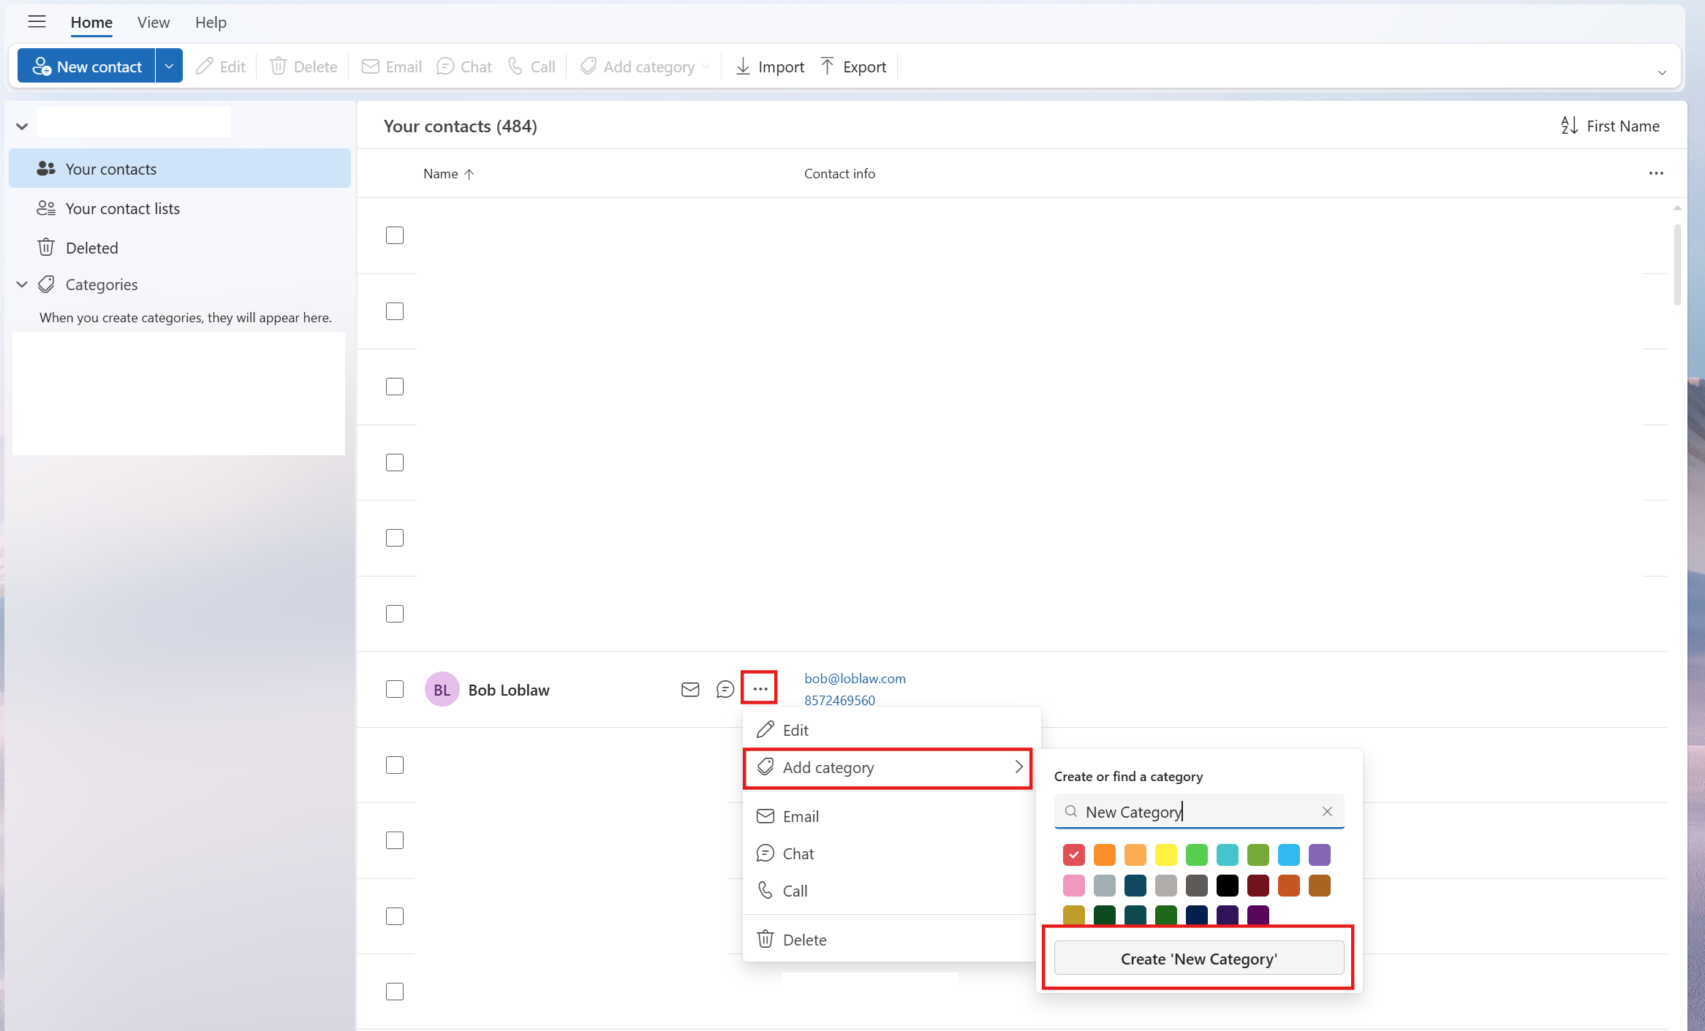Select the Import toolbar icon
Screen dimensions: 1705x1031
pos(768,66)
